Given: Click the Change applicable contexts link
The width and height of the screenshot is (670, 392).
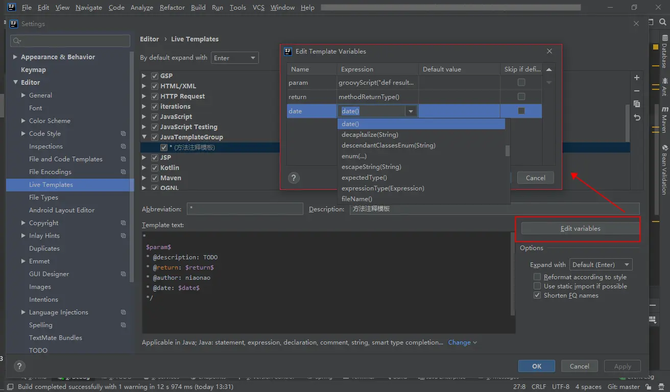Looking at the screenshot, I should coord(462,342).
